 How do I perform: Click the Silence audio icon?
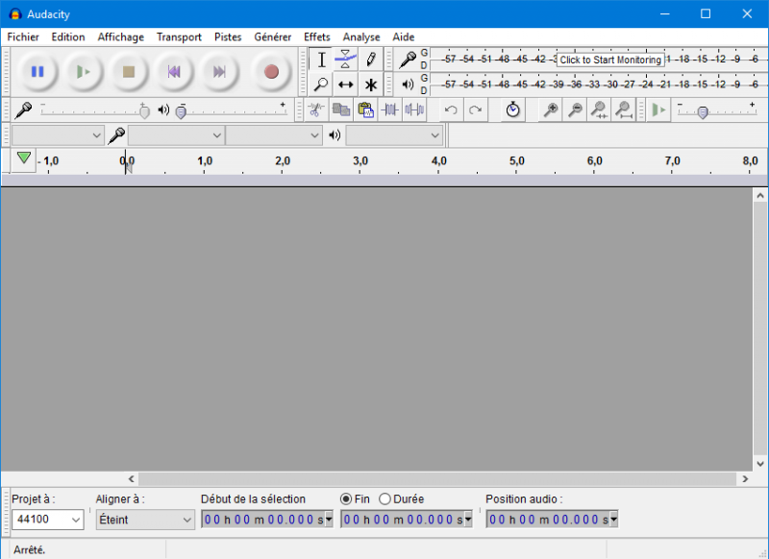click(x=414, y=109)
